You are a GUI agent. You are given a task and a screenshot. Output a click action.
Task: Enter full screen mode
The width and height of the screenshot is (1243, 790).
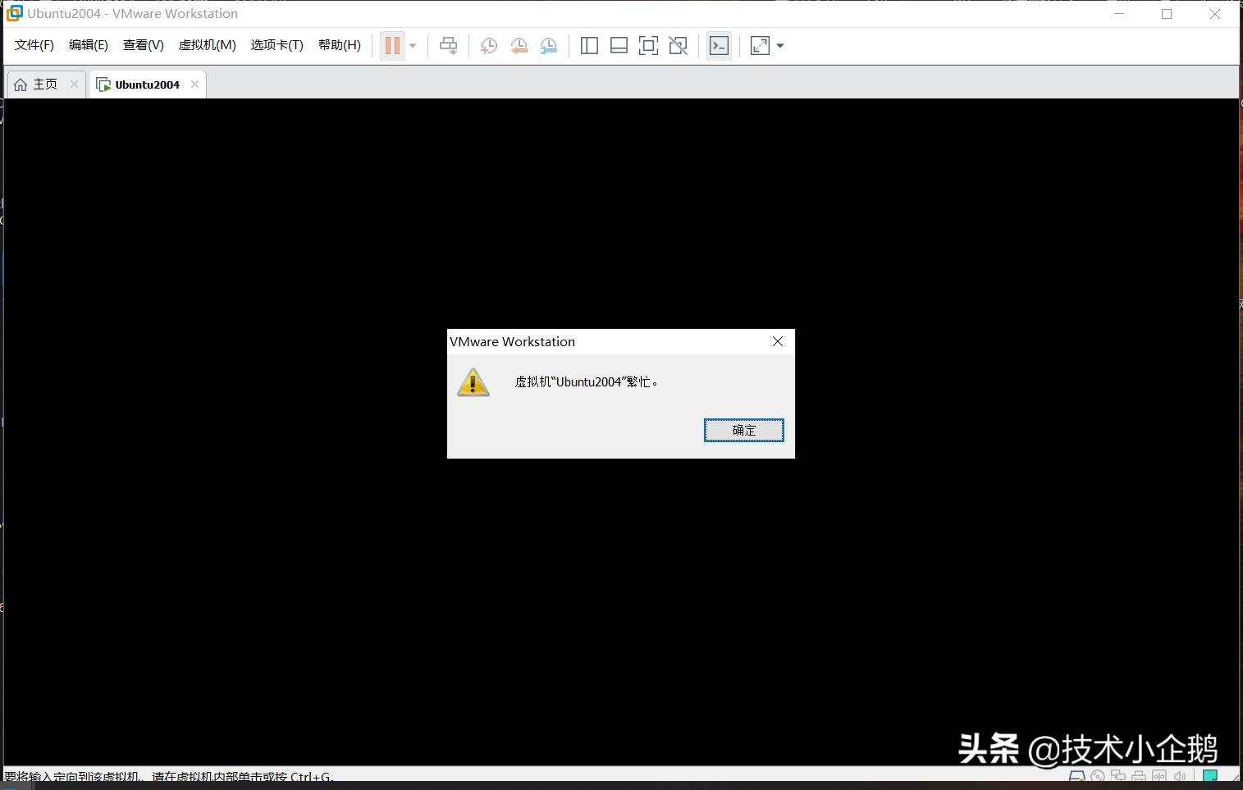648,46
